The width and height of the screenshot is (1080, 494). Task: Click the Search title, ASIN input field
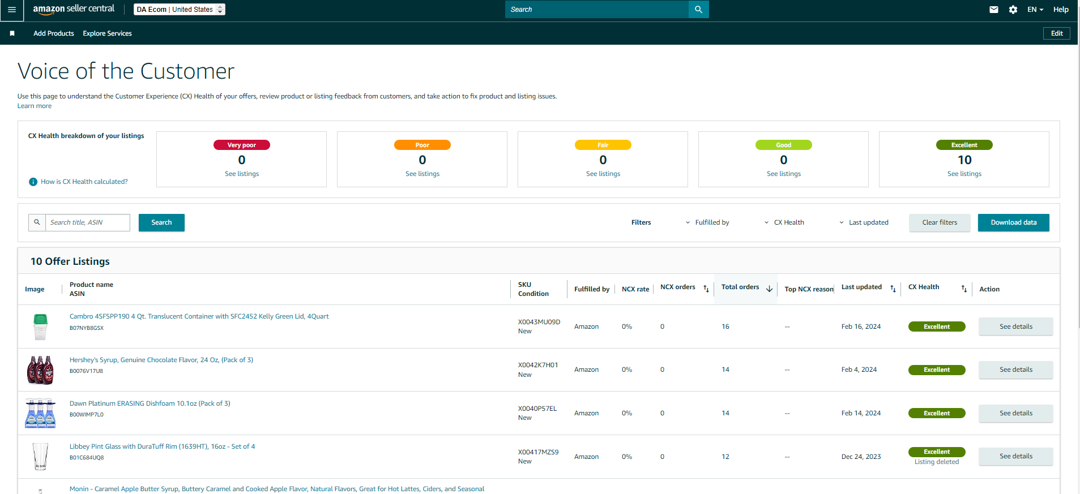(88, 222)
